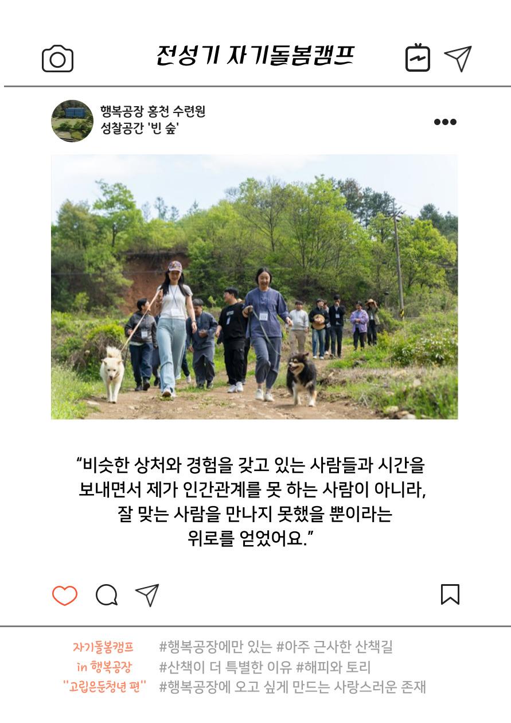
Task: Open hashtag #행복공장에 오고 싶게 만드는 사랑스러운 존재
Action: tap(292, 687)
